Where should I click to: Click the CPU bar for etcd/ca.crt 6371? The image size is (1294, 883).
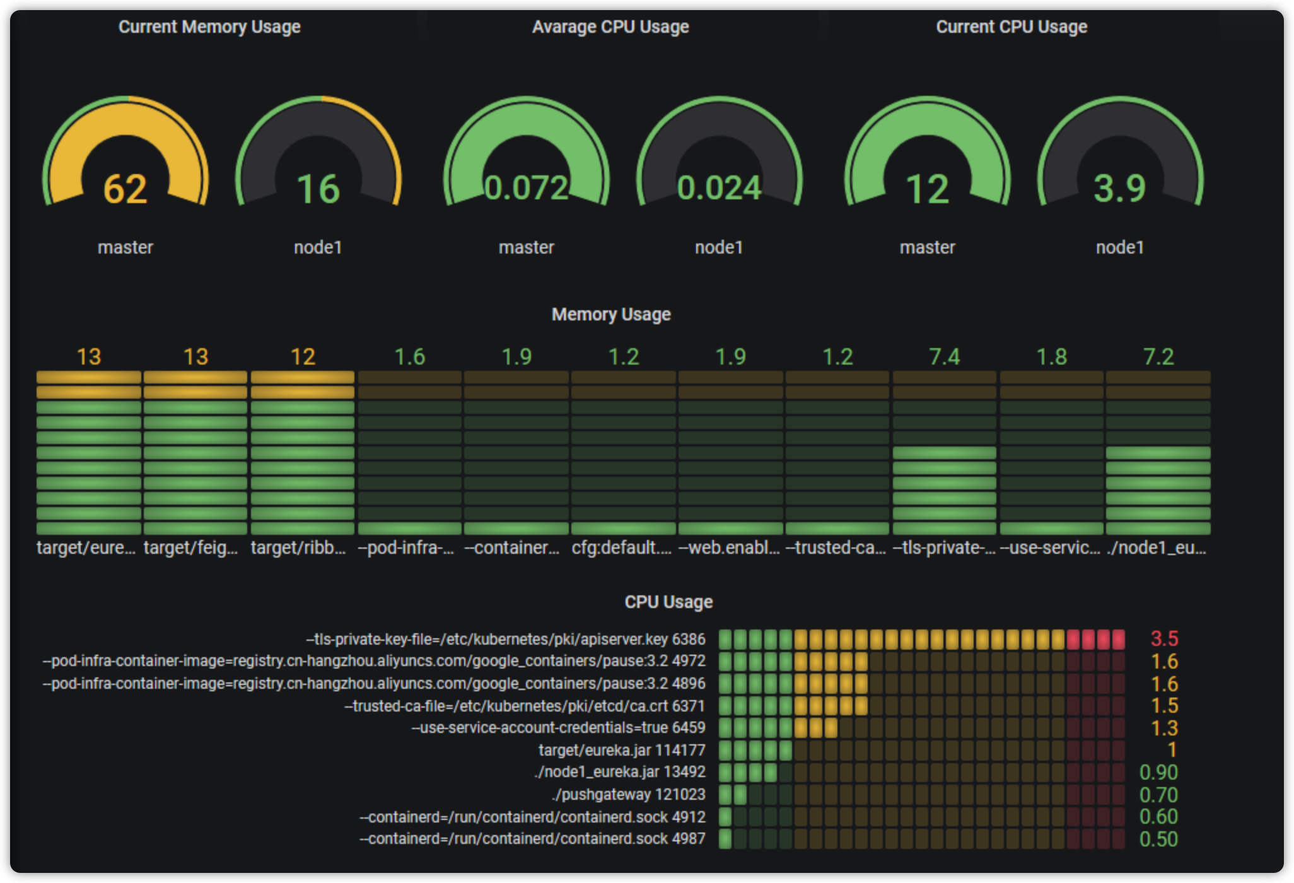coord(922,706)
